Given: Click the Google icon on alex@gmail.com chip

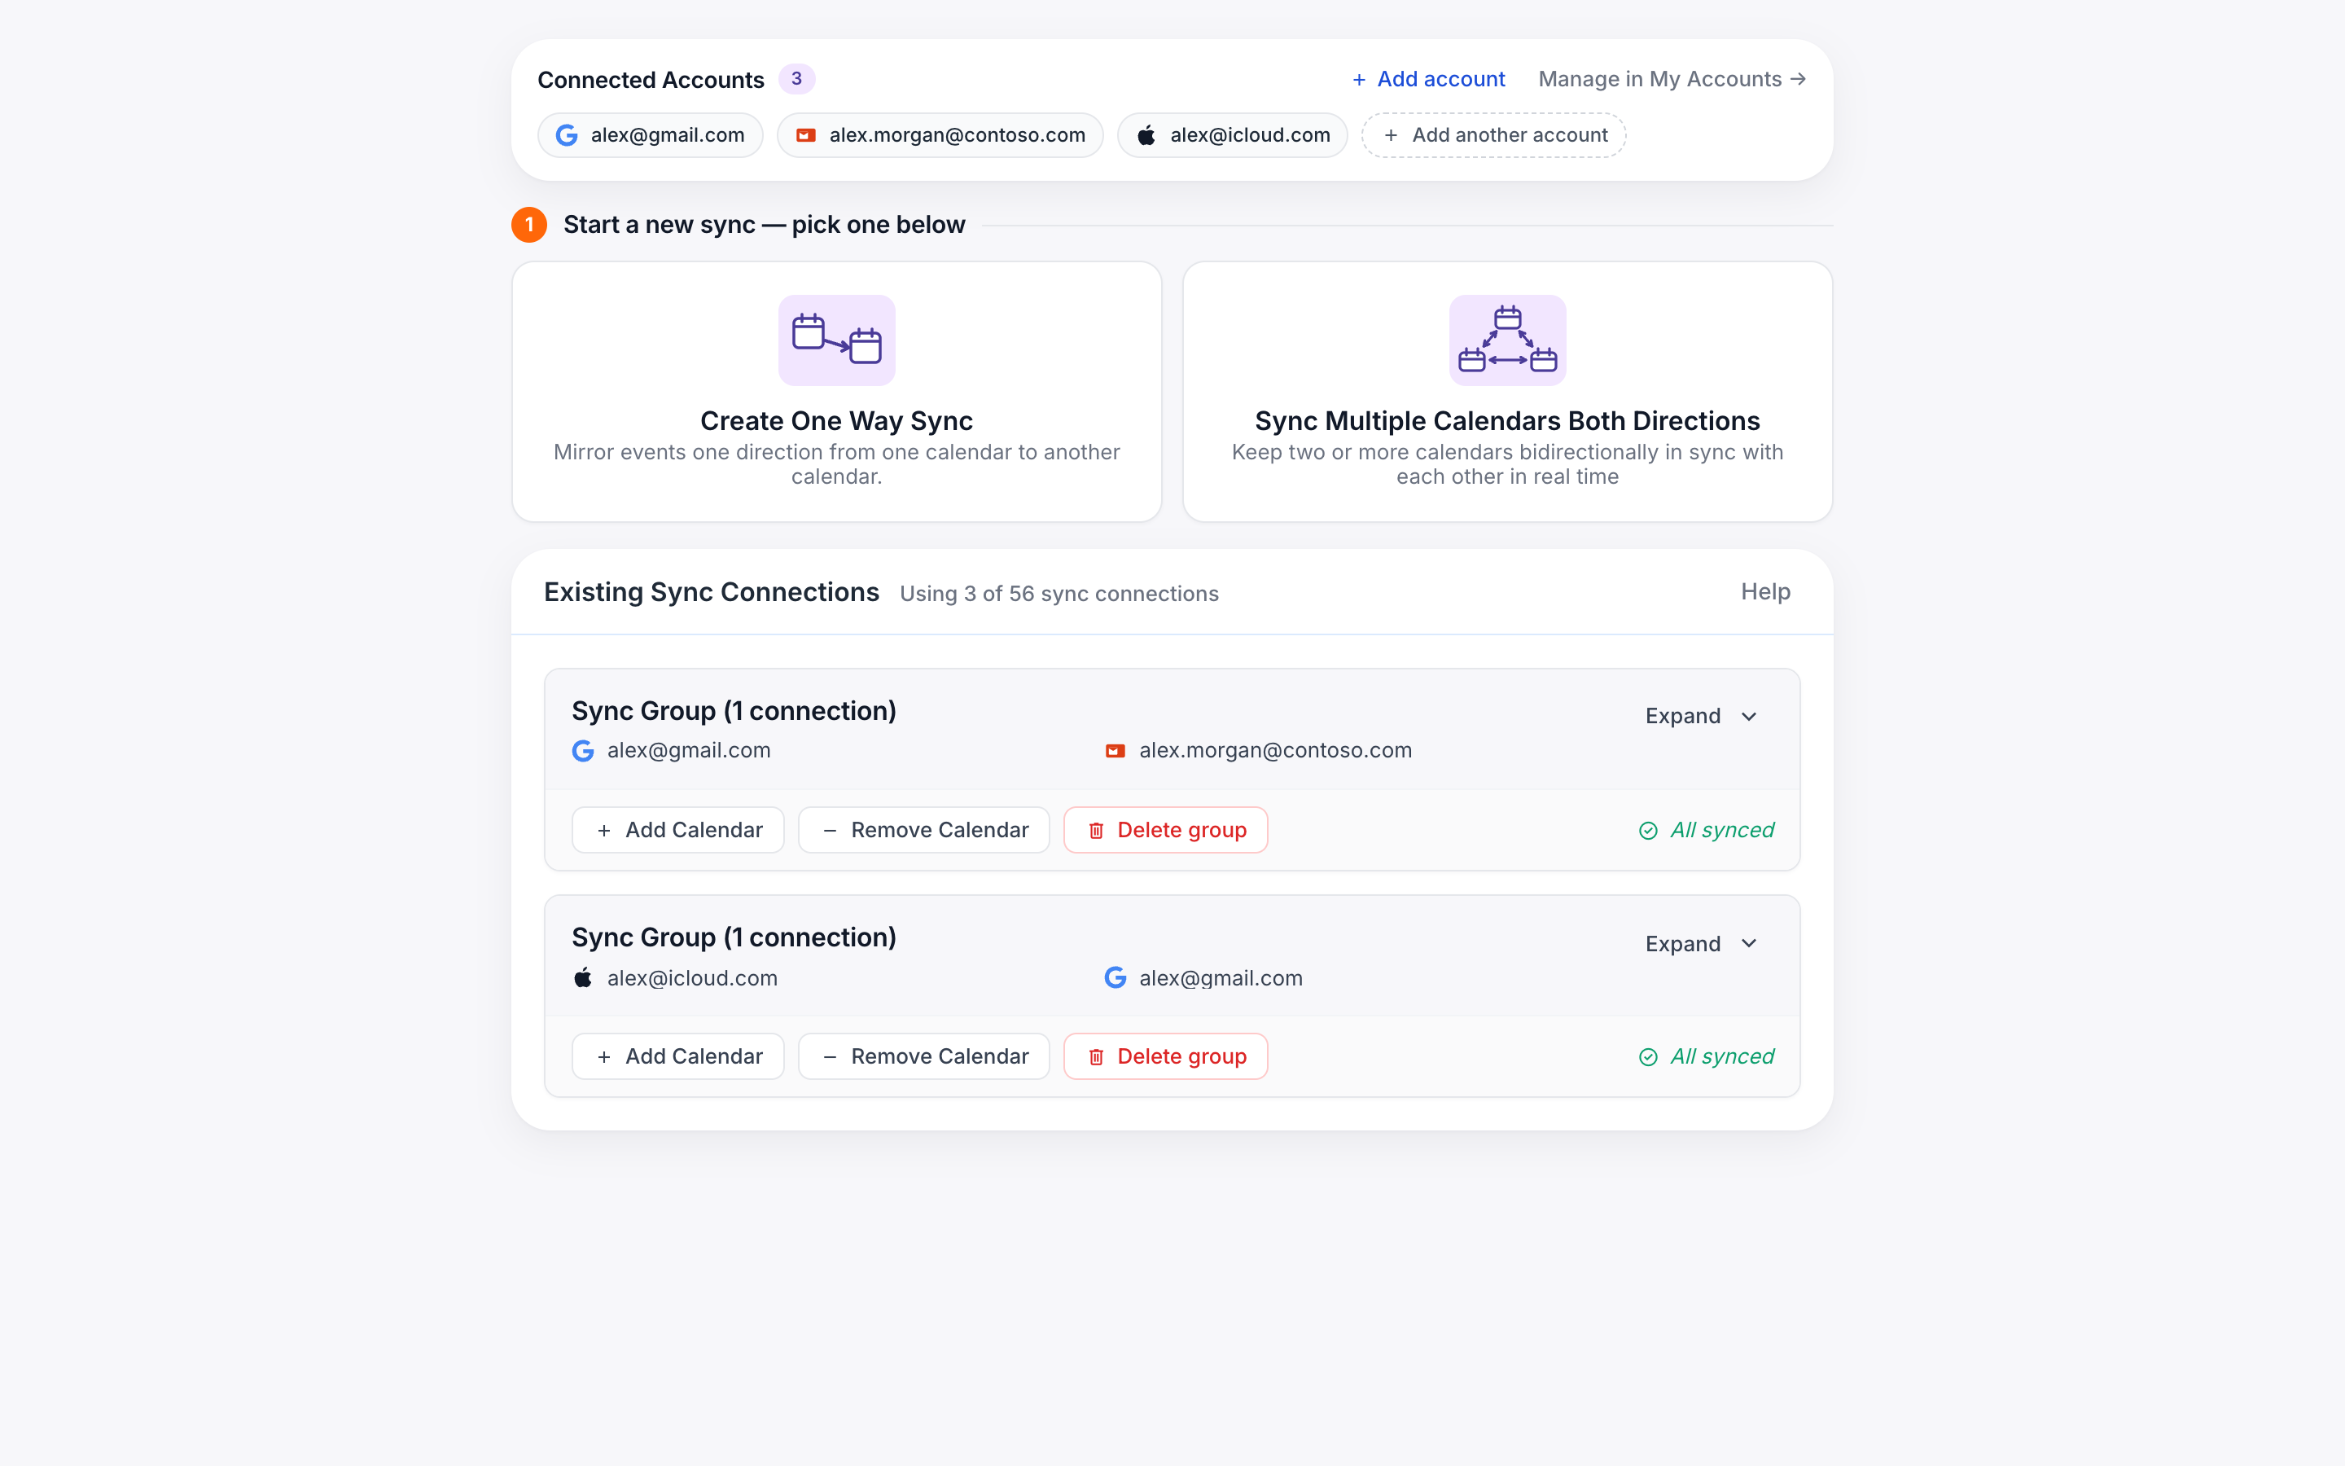Looking at the screenshot, I should tap(567, 134).
